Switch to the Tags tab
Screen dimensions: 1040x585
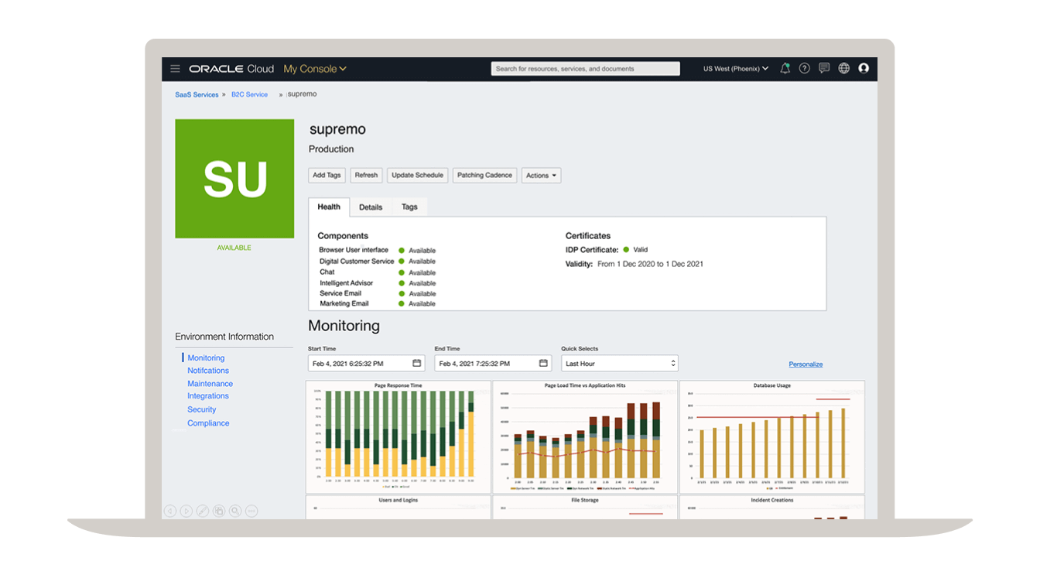tap(409, 207)
